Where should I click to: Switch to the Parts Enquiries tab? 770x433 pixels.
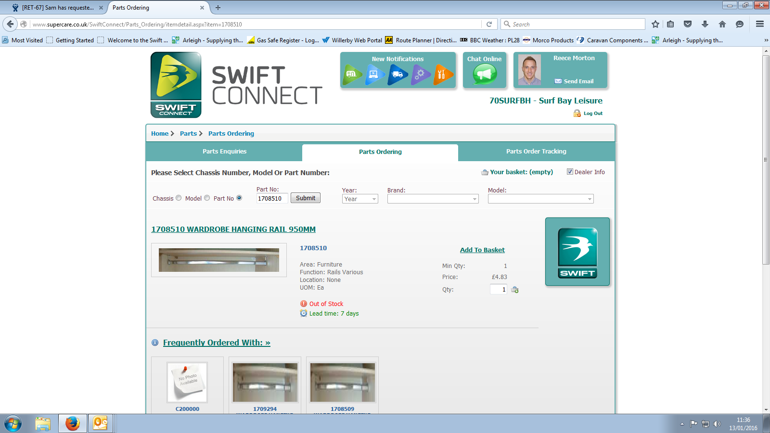224,152
